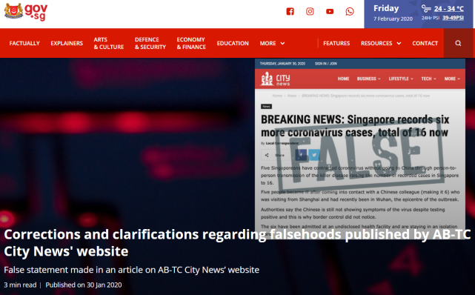This screenshot has height=295, width=475.
Task: Click the wind weather icon
Action: [x=426, y=8]
